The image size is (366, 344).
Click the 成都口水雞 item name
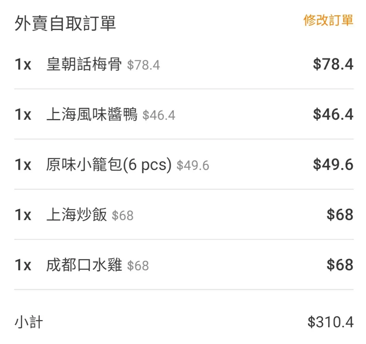click(84, 265)
